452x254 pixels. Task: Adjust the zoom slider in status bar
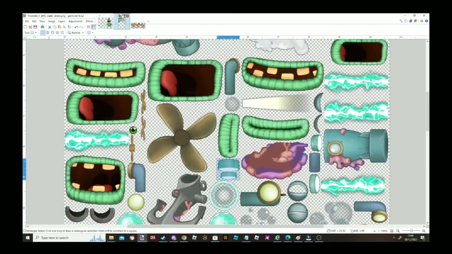click(x=411, y=231)
